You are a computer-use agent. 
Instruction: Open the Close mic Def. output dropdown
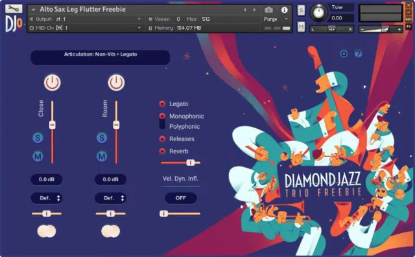47,198
